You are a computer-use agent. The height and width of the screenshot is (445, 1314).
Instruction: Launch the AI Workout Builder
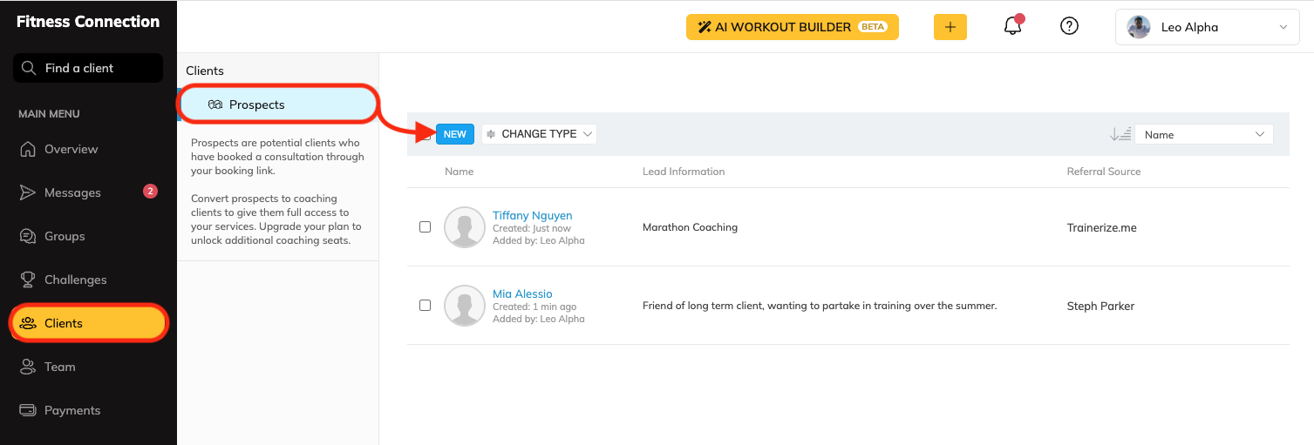click(792, 27)
